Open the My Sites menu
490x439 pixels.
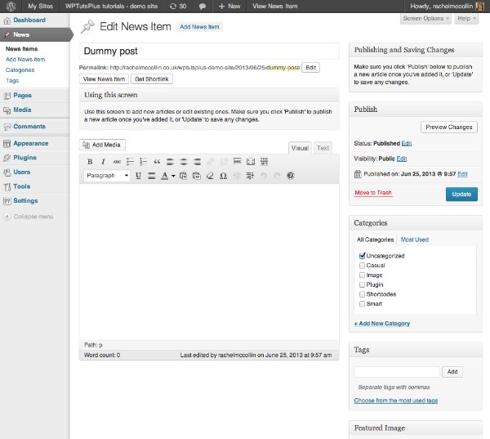(x=40, y=7)
